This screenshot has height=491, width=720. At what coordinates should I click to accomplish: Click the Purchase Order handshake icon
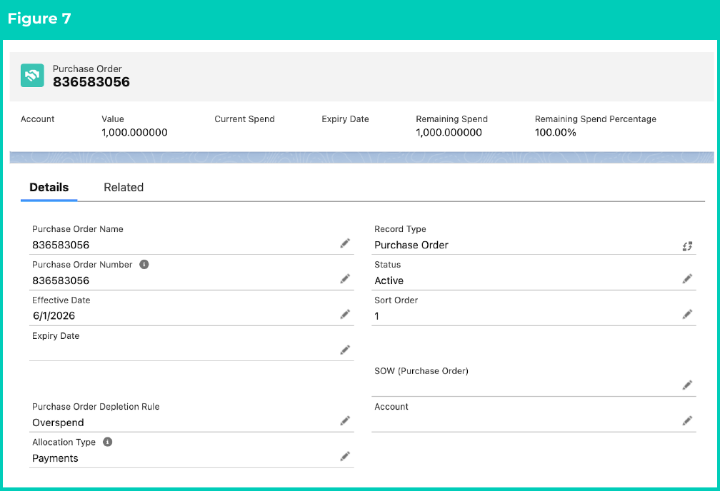pyautogui.click(x=32, y=75)
